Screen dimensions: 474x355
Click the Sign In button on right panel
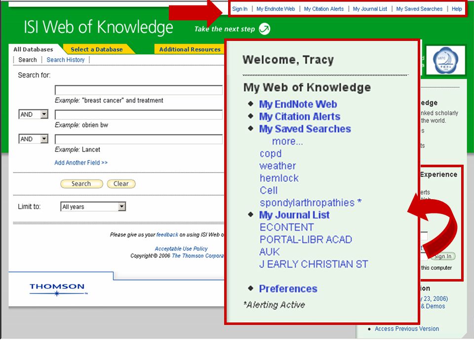(x=442, y=256)
